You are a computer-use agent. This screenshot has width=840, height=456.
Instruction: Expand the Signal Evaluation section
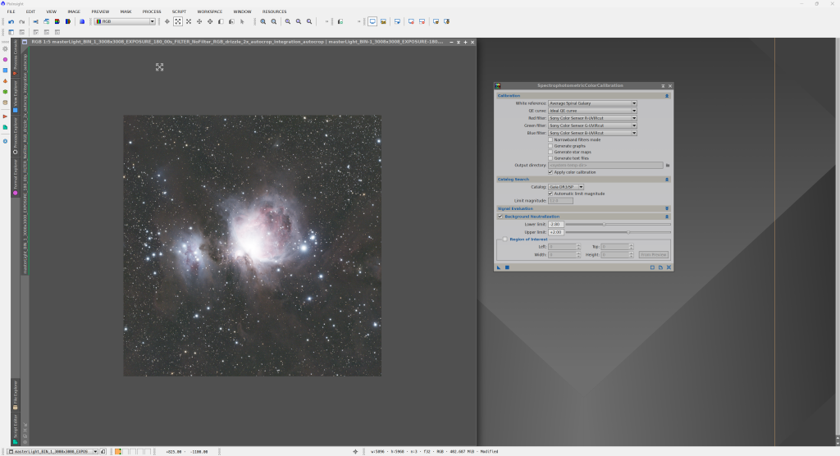coord(667,208)
